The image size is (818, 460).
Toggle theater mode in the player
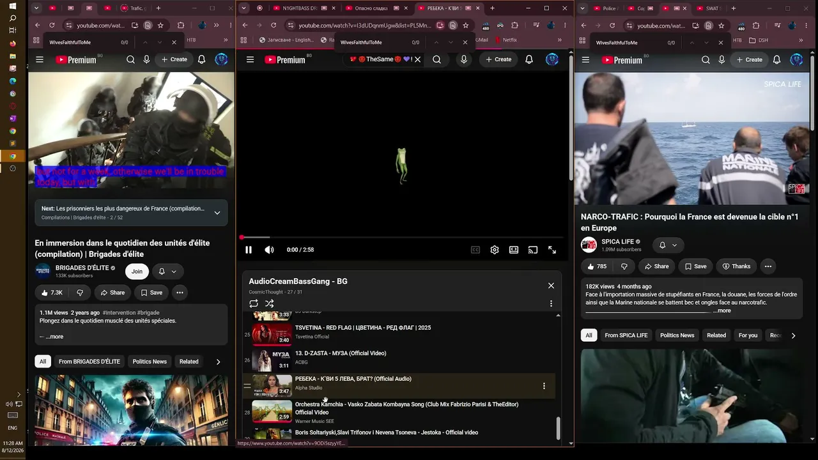(x=514, y=250)
